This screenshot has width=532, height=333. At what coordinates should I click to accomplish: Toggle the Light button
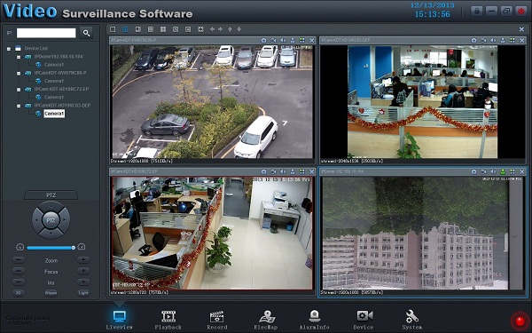pos(83,293)
